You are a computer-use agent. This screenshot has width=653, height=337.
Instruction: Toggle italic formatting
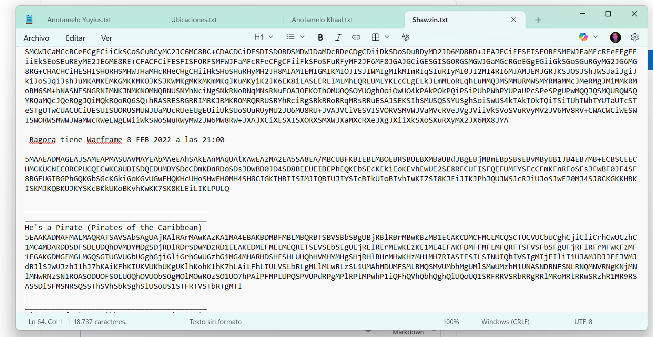(338, 37)
